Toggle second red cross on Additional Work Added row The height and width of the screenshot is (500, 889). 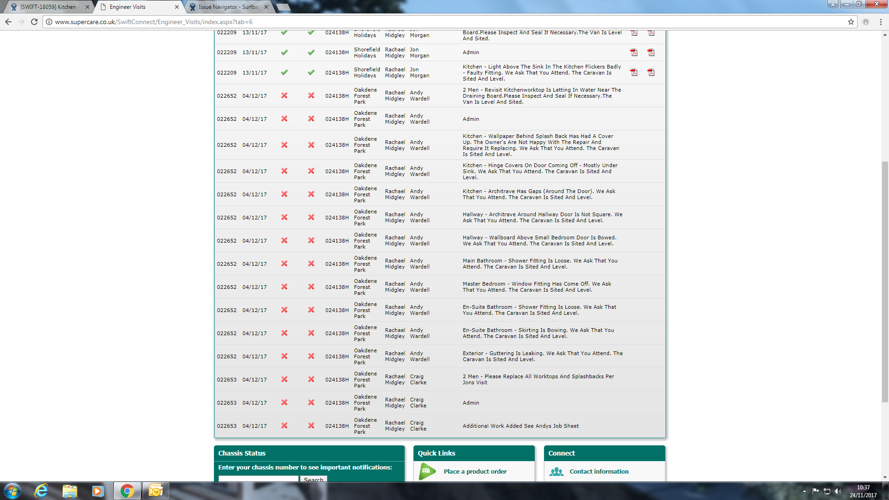(311, 425)
